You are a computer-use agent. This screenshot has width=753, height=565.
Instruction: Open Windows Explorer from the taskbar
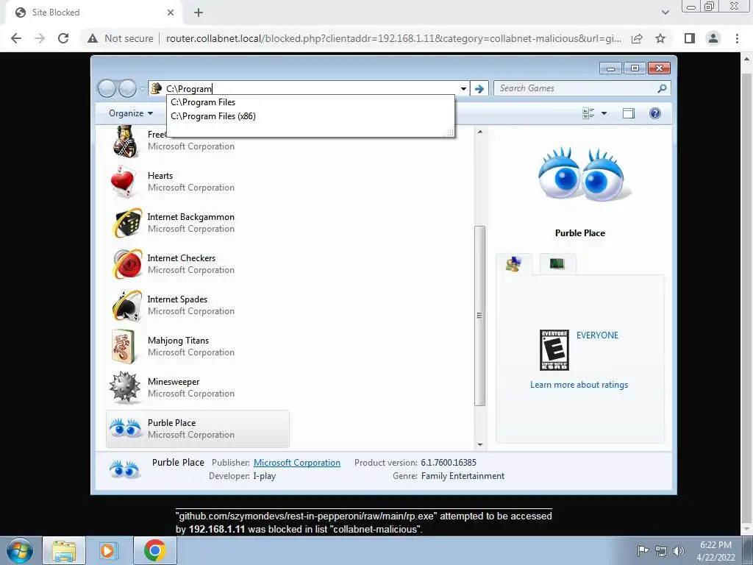64,550
